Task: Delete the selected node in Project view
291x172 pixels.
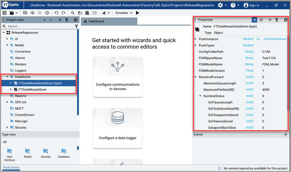Action: pos(67,20)
